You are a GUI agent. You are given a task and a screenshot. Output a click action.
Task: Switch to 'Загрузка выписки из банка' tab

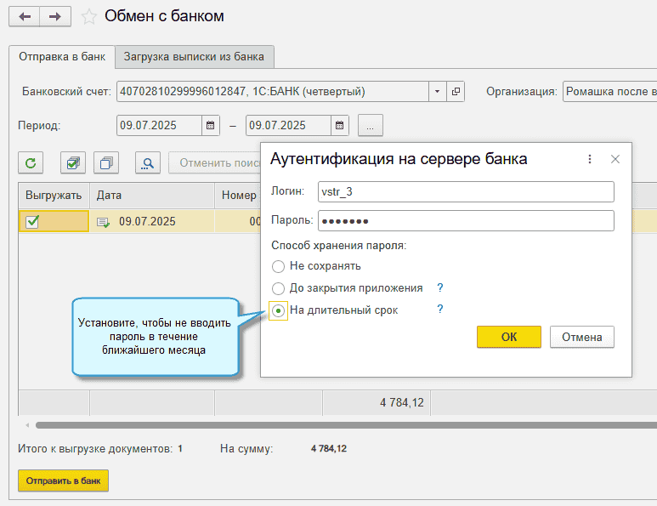pos(194,57)
